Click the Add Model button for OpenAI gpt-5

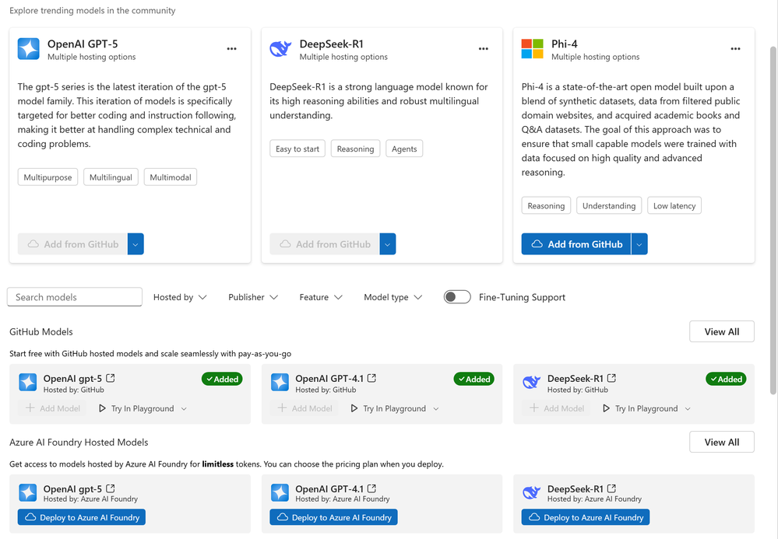(x=53, y=408)
